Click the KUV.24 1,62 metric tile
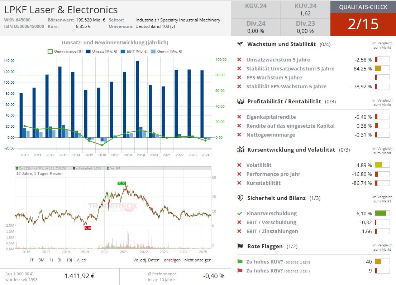Viewport: 396px width, 285px height. [x=305, y=10]
